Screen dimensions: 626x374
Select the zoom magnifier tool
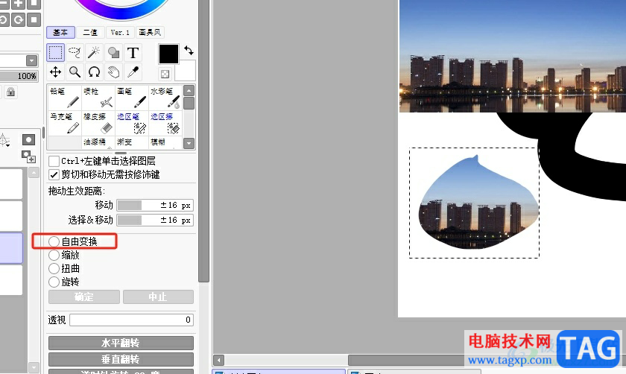click(75, 72)
